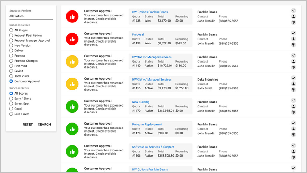Click recurring amount $1,250.00

point(182,88)
